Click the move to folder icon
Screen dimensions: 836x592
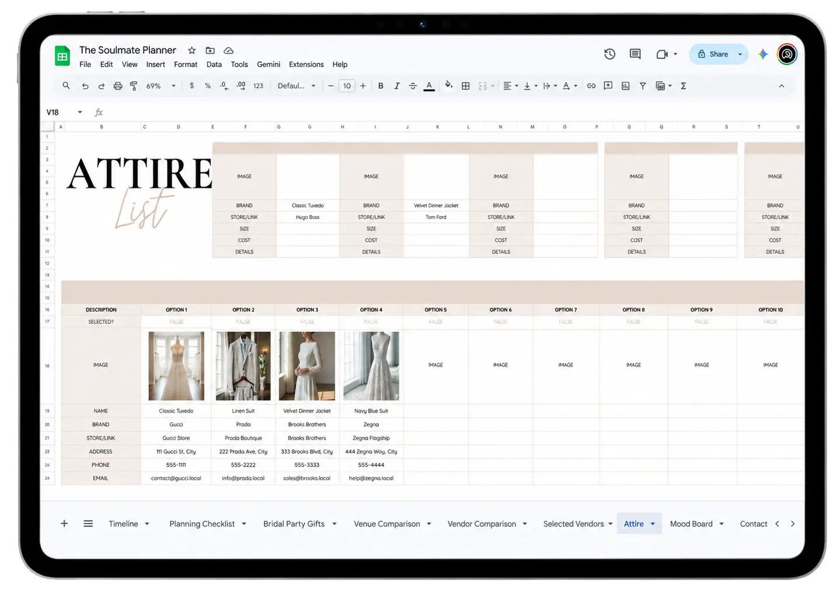210,51
